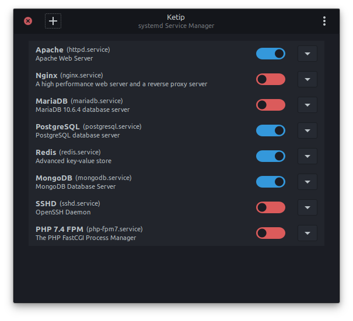Open the PostgreSQL row dropdown arrow

point(307,130)
